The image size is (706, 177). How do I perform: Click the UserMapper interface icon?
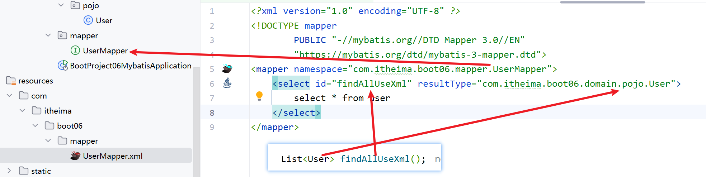tap(75, 51)
